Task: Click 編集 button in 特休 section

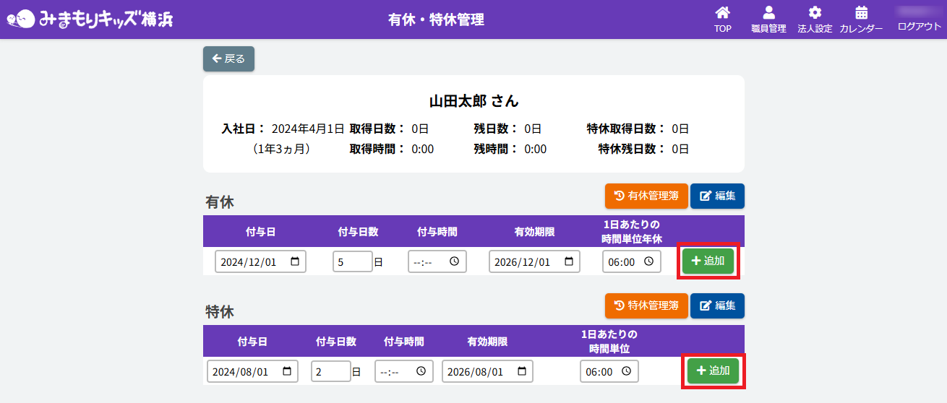Action: [x=717, y=305]
